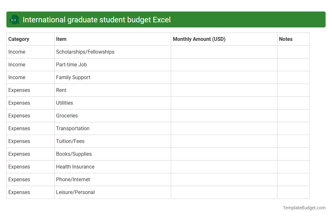
Task: Click the Part-time Job item cell
Action: [72, 64]
